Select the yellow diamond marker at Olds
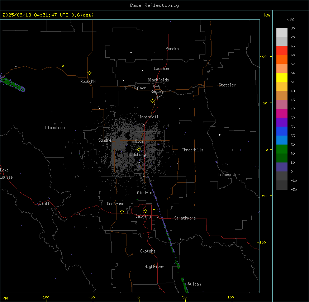The width and height of the screenshot is (309, 302). tap(139, 149)
